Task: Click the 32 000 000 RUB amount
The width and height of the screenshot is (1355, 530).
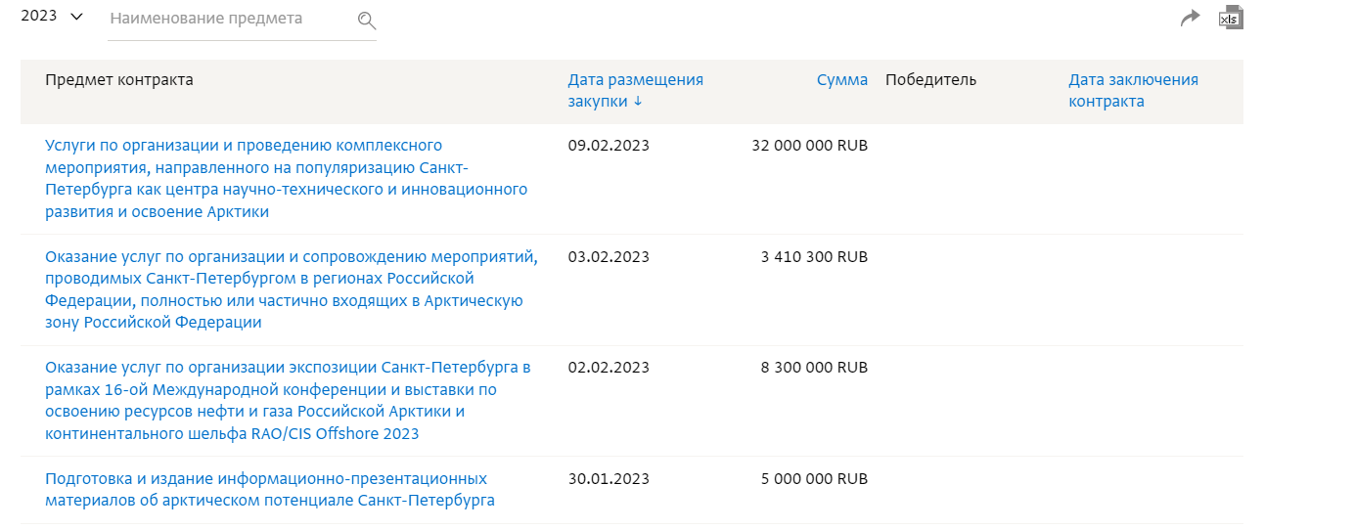Action: 809,146
